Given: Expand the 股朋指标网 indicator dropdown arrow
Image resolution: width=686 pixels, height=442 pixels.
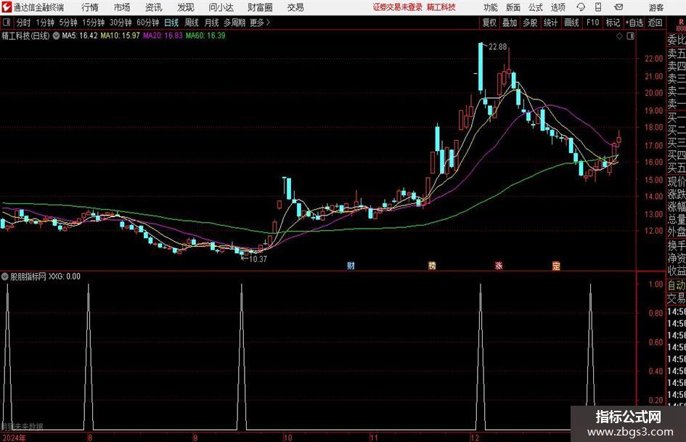Looking at the screenshot, I should [x=5, y=276].
